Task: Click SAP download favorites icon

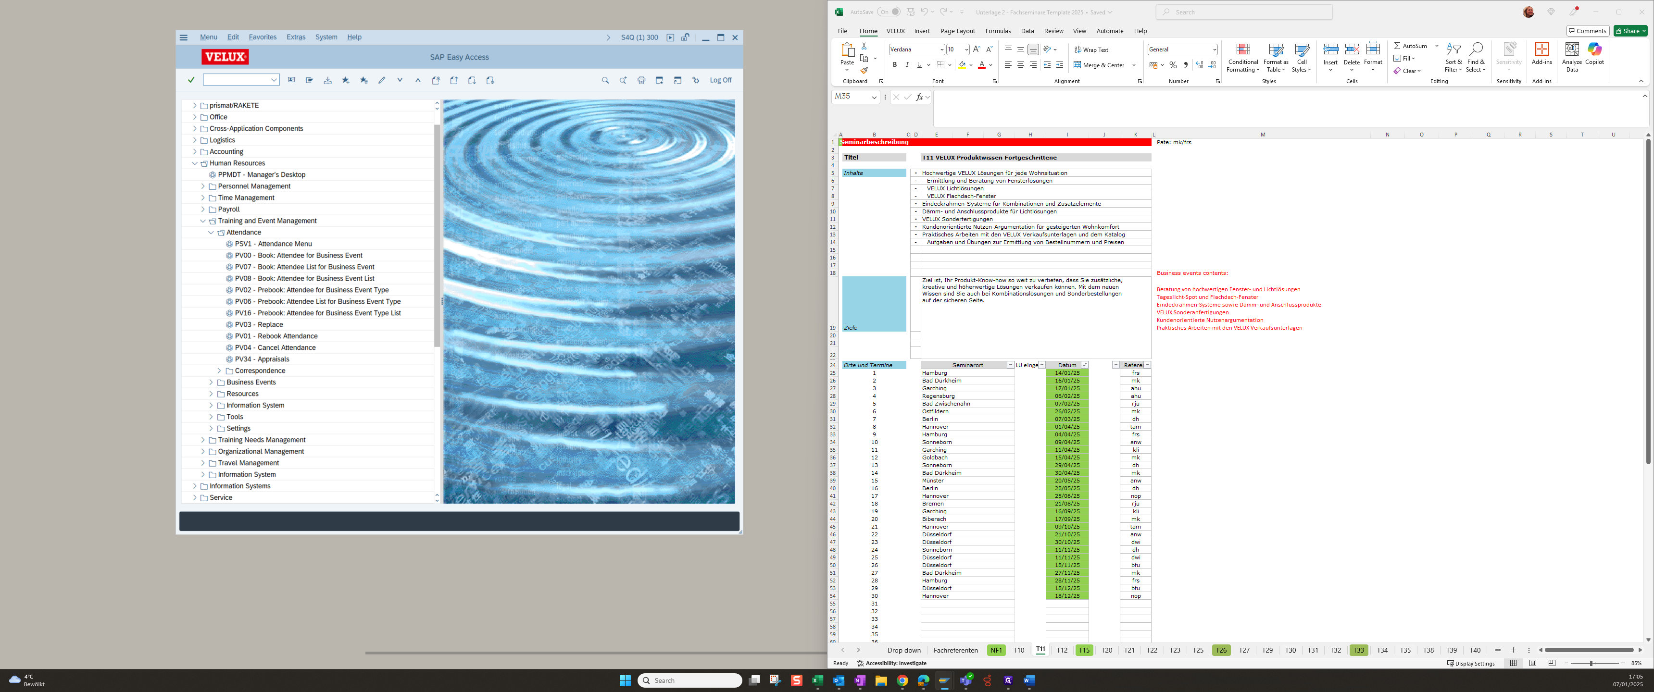Action: [327, 80]
